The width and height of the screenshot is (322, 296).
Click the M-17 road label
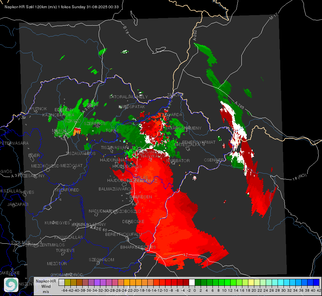point(274,16)
